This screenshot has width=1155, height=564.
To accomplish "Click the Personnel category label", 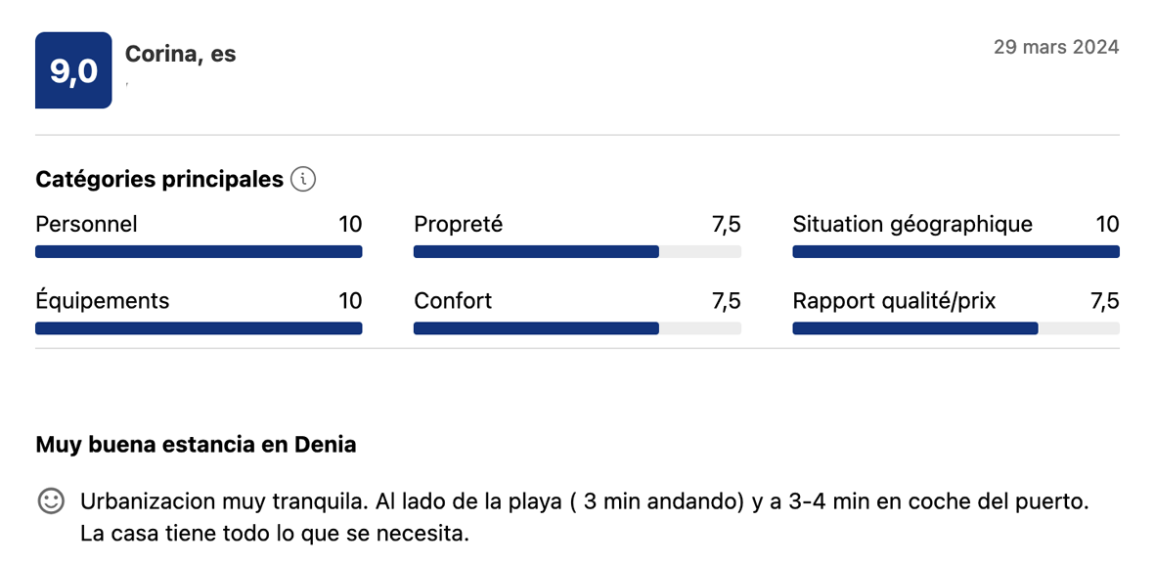I will (86, 225).
